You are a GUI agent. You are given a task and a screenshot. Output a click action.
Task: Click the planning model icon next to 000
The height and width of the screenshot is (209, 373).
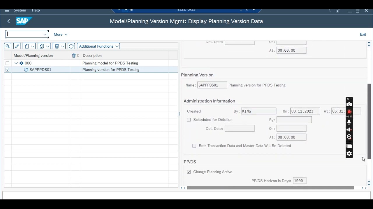point(21,63)
